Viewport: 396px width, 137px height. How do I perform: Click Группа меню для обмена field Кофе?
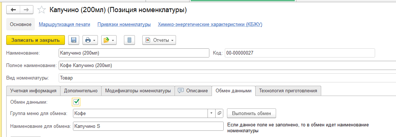point(140,113)
